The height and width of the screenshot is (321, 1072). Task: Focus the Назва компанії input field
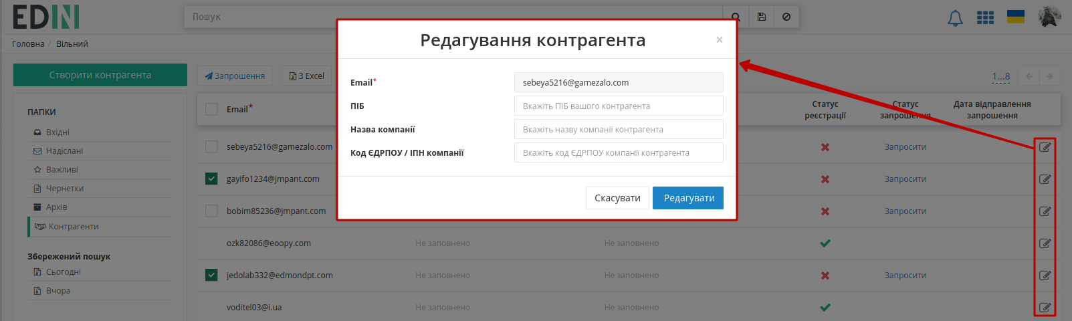coord(619,129)
